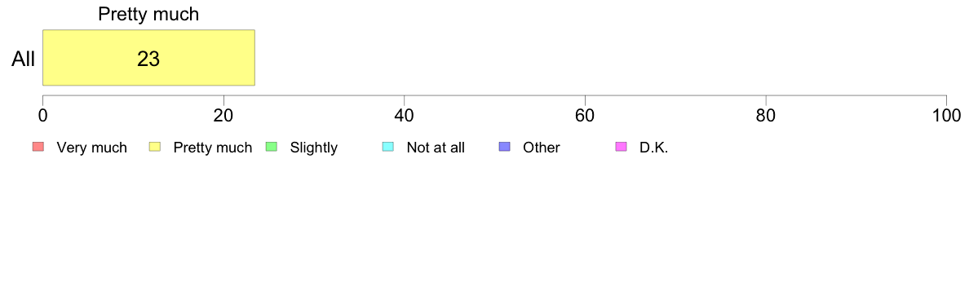Select the yellow bar labeled 23
This screenshot has height=300, width=969.
point(149,57)
